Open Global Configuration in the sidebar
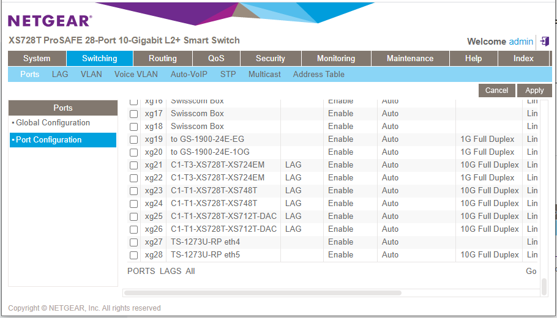557x318 pixels. (x=53, y=123)
